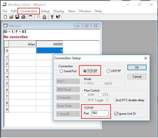
Task: Minimize the Mbslav1 child window
Action: tap(78, 26)
